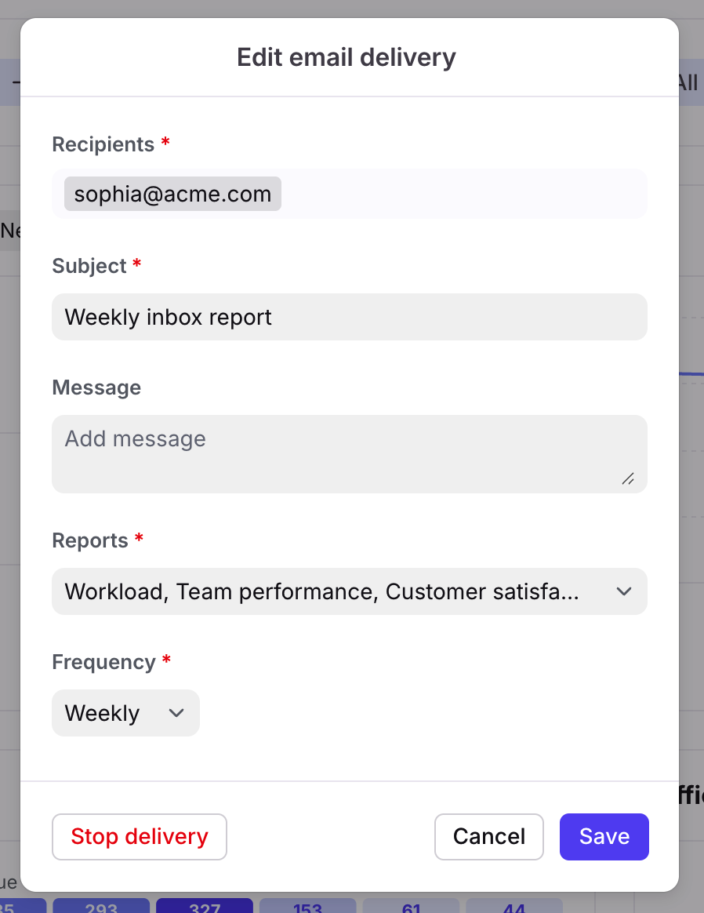Click the Message box resize handle

(x=628, y=479)
